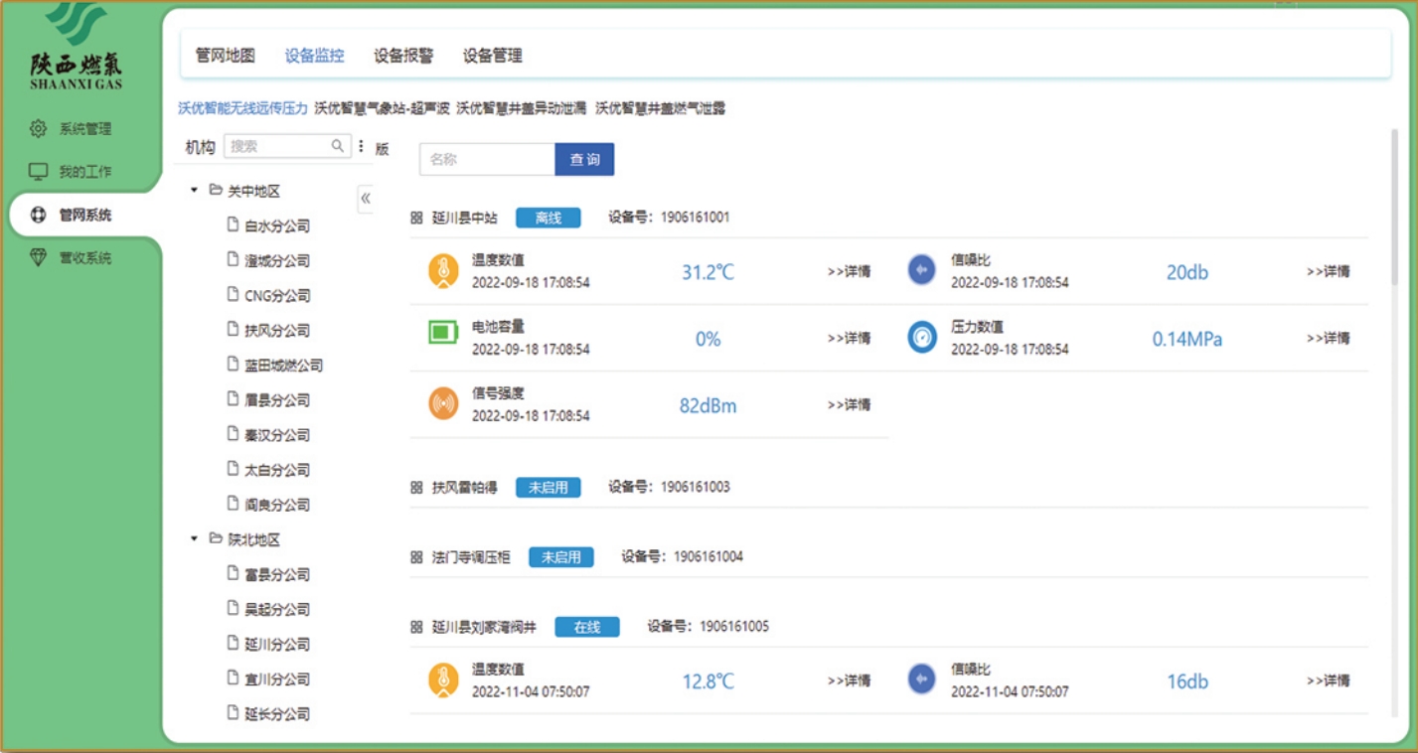The image size is (1418, 753).
Task: Select 澄城分公司 in the tree
Action: (277, 261)
